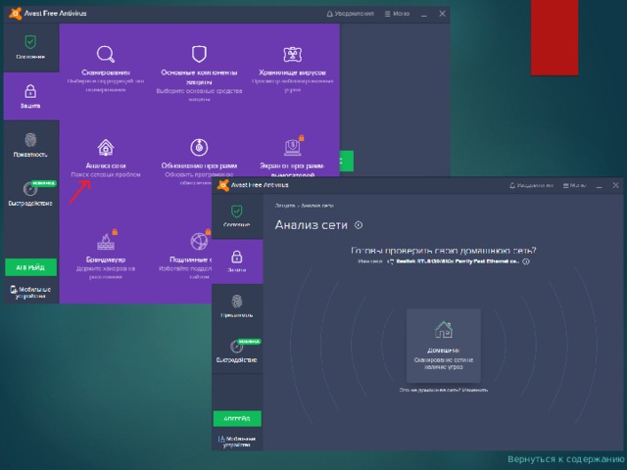The image size is (627, 470).
Task: Click Avast logo in front window title bar
Action: 222,185
